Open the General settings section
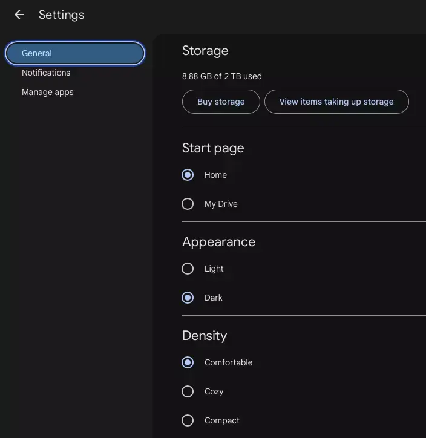426x438 pixels. (x=75, y=53)
